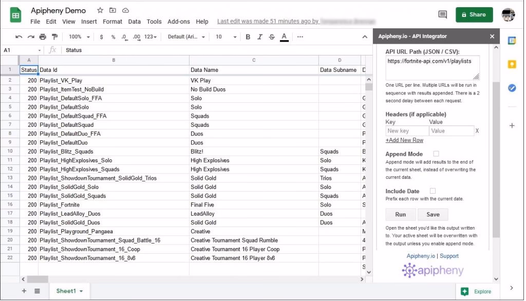Open the File menu
The image size is (526, 301).
tap(35, 22)
